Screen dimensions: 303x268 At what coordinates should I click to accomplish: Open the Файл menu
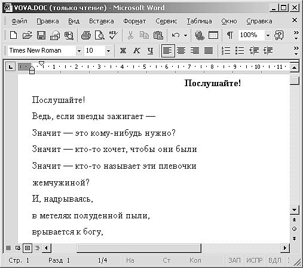[x=19, y=21]
